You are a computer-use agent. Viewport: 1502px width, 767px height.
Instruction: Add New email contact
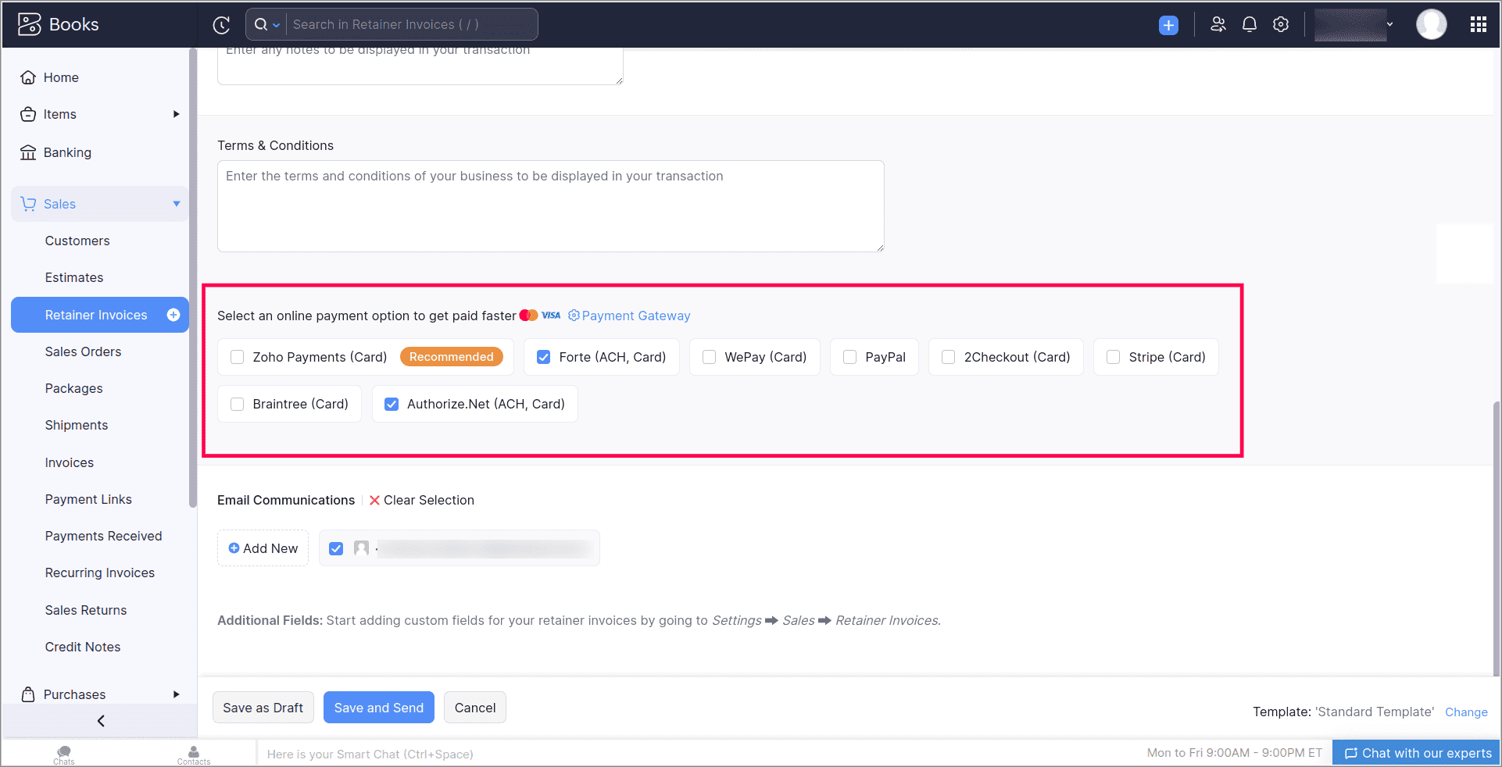tap(263, 548)
